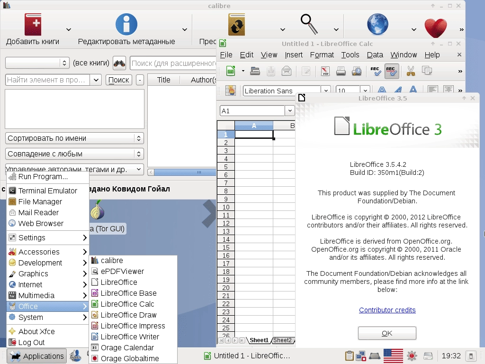Select ePDFViewer in the Office submenu

pyautogui.click(x=133, y=272)
